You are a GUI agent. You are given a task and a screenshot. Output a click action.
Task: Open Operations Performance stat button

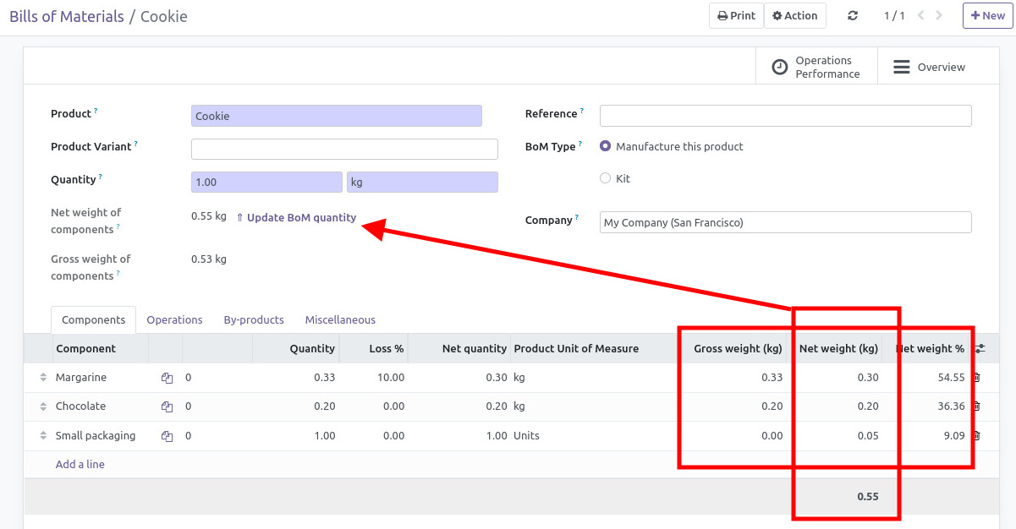pyautogui.click(x=816, y=67)
